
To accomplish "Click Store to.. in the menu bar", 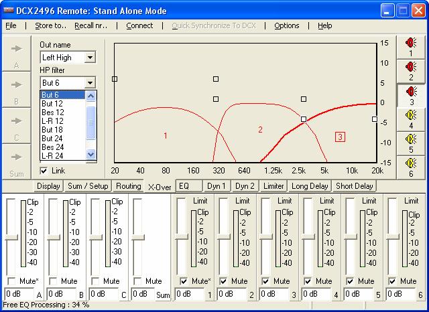I will tap(50, 25).
